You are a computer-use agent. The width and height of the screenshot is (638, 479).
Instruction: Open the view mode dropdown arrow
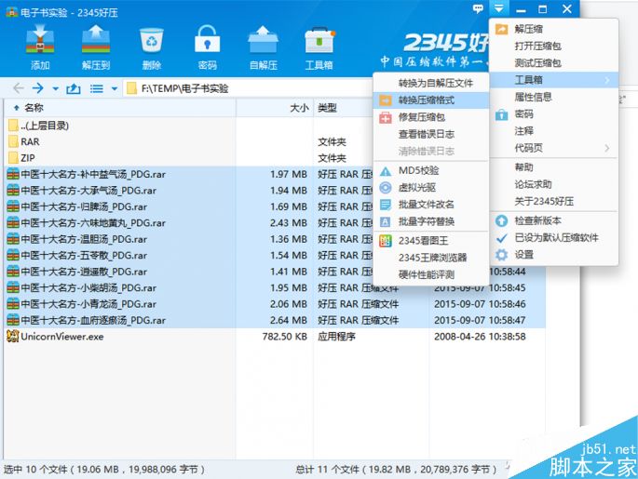click(x=115, y=88)
